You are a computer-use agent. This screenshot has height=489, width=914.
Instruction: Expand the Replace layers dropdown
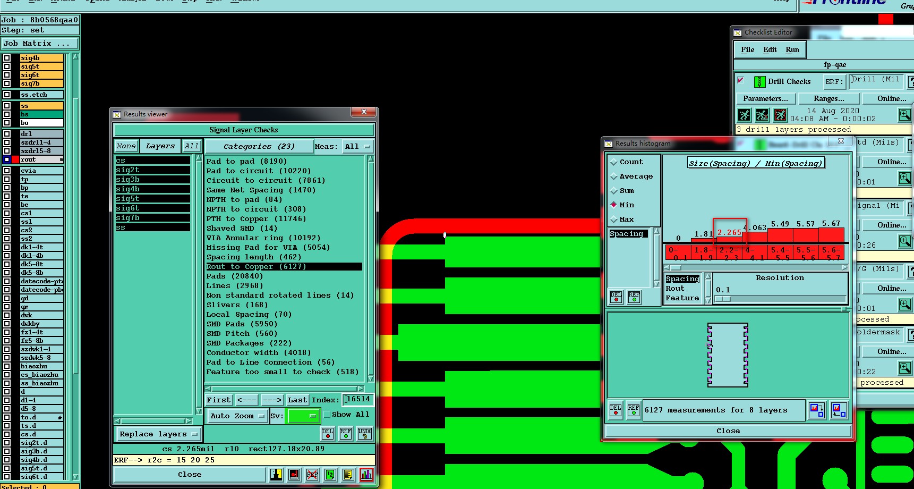click(x=158, y=434)
